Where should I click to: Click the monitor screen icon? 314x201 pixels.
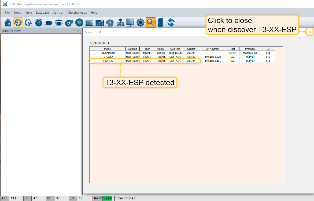coord(130,23)
